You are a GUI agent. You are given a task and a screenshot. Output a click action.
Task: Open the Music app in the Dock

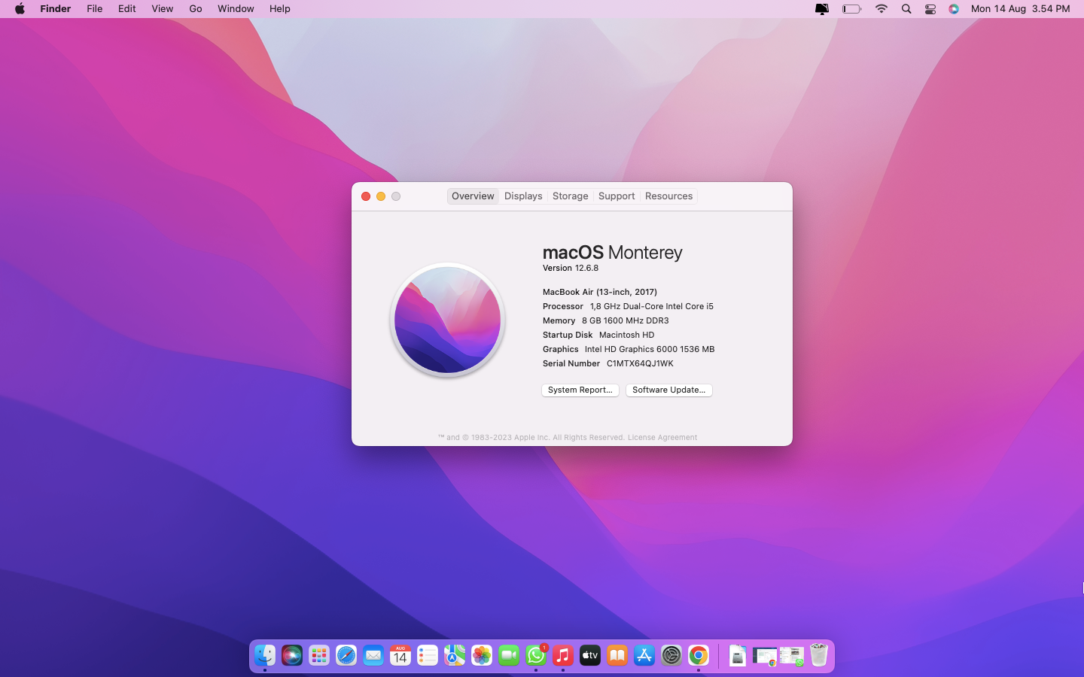(563, 656)
